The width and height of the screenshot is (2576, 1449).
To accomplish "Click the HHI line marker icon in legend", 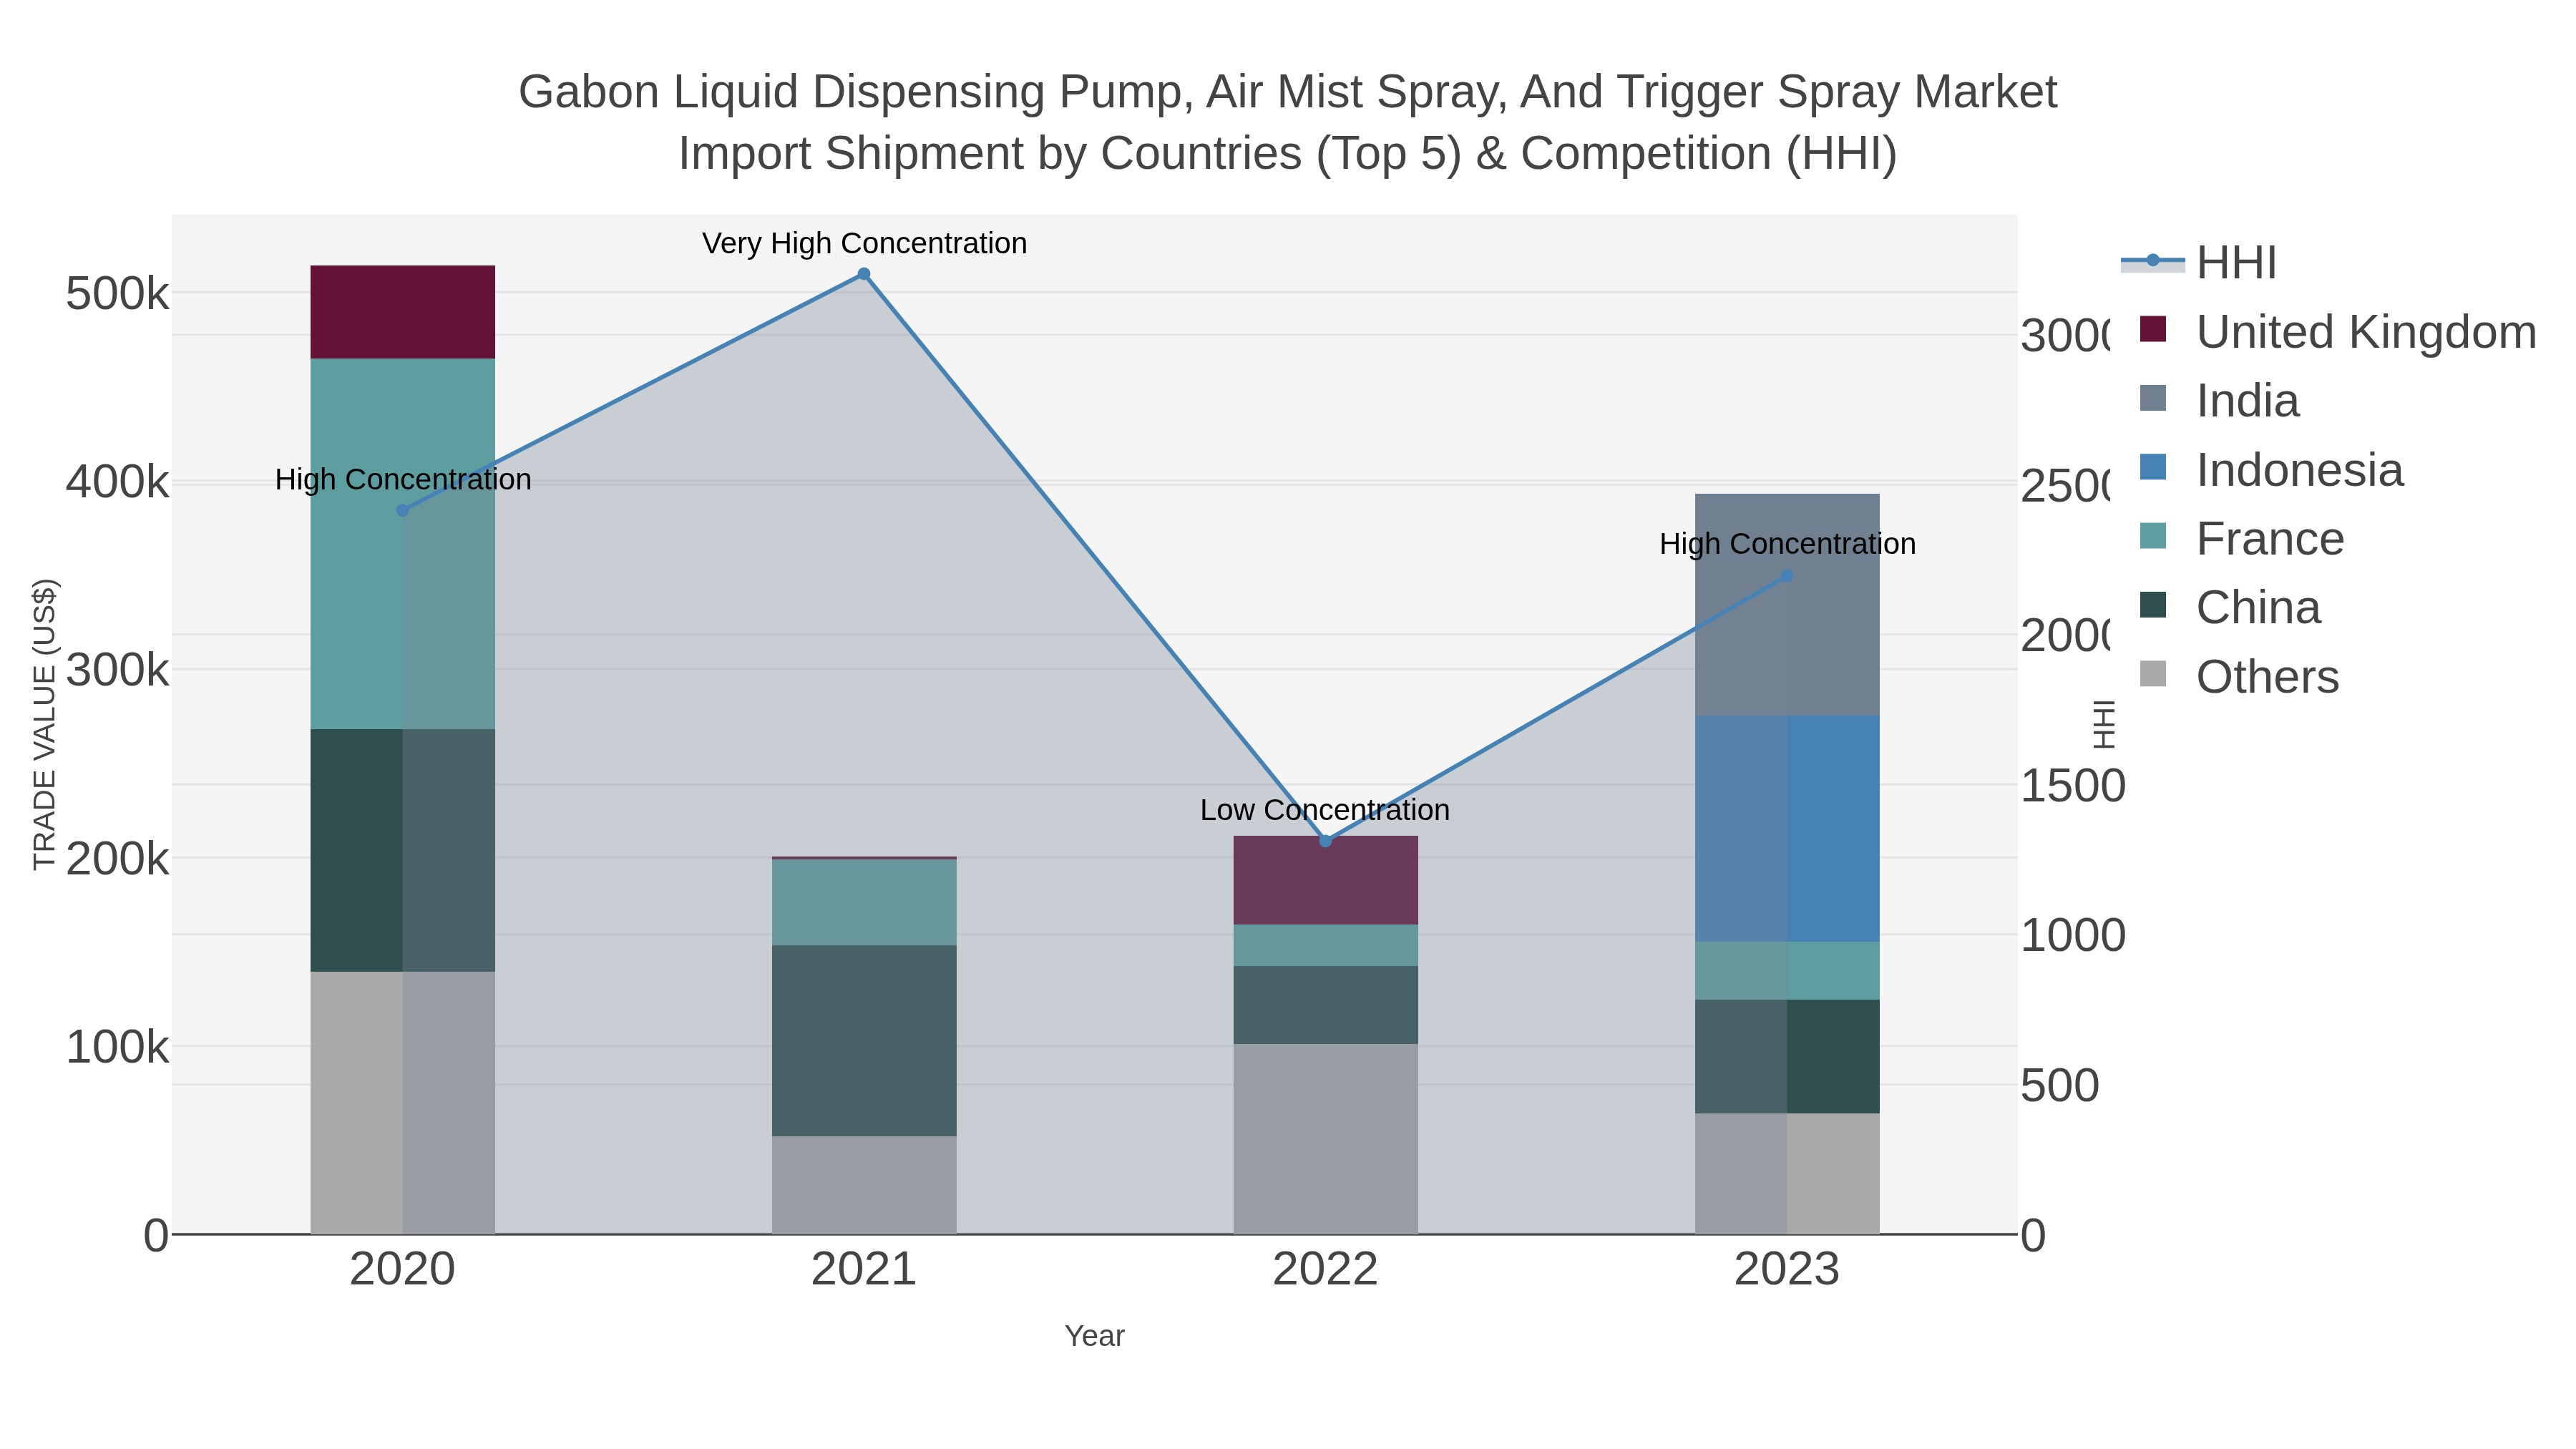I will [x=2153, y=261].
